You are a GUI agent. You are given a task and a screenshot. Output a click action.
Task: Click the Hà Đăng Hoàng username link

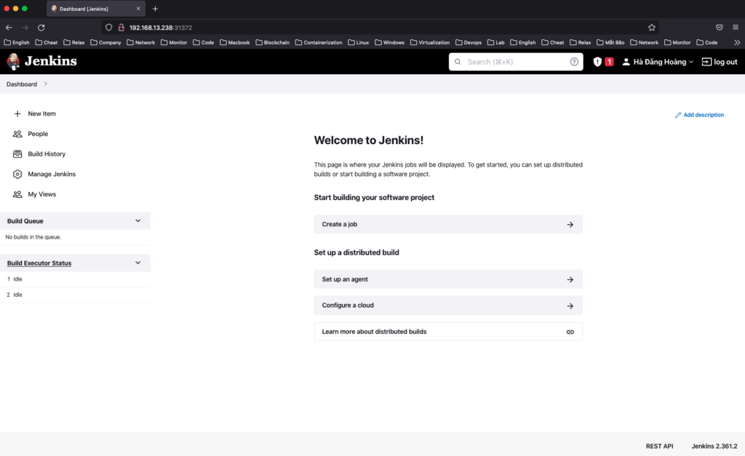(659, 62)
